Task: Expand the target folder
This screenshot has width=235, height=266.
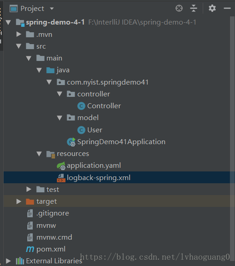Action: [x=19, y=201]
